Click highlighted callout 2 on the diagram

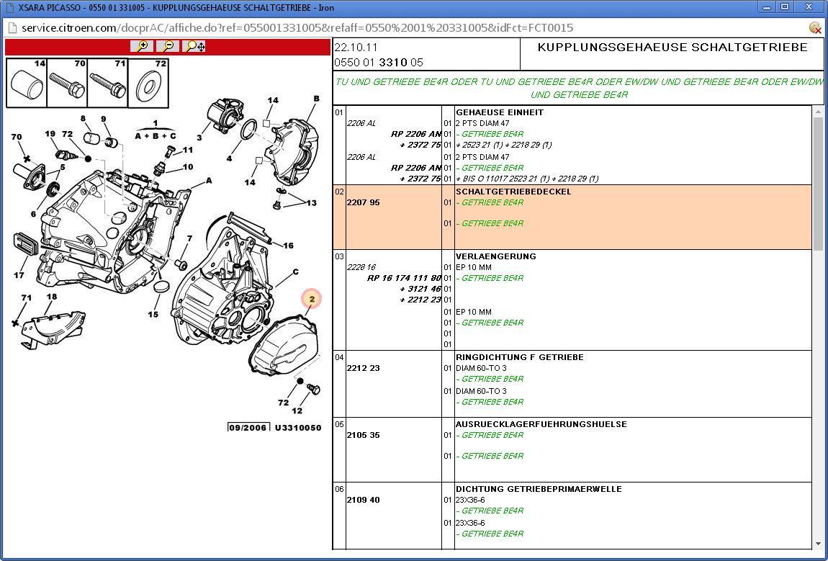pyautogui.click(x=312, y=299)
